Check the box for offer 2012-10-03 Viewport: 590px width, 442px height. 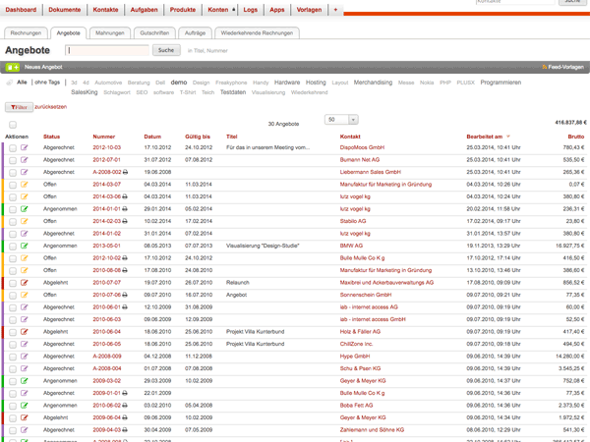(x=13, y=148)
